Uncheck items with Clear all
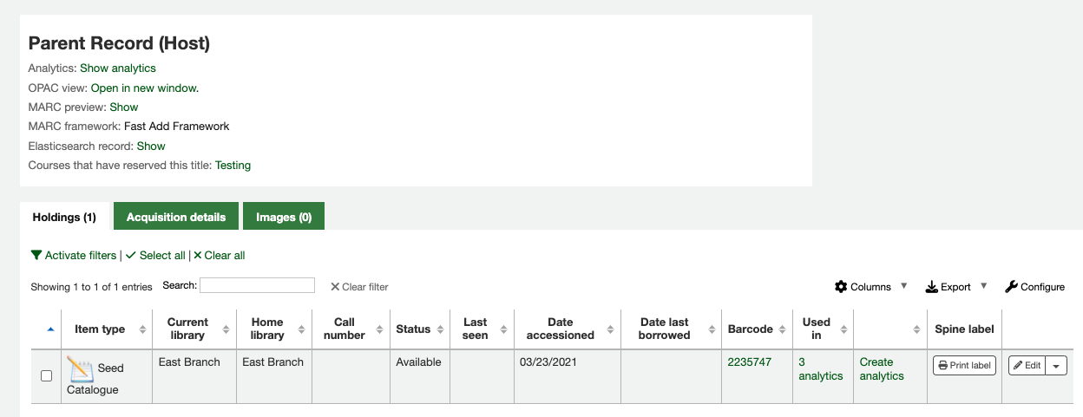1083x417 pixels. point(220,256)
